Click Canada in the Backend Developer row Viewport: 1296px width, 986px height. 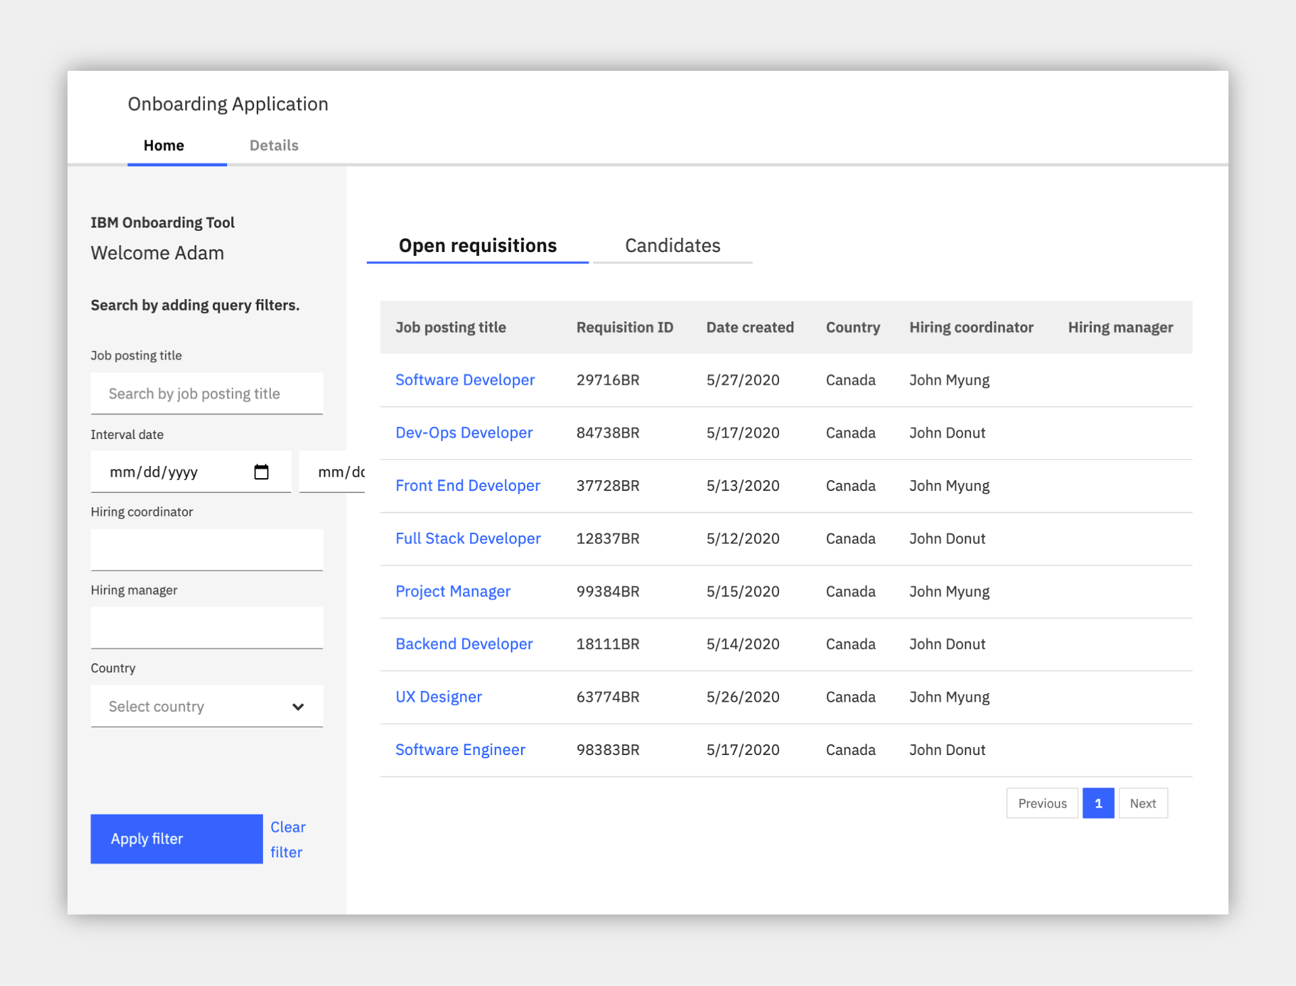point(851,644)
